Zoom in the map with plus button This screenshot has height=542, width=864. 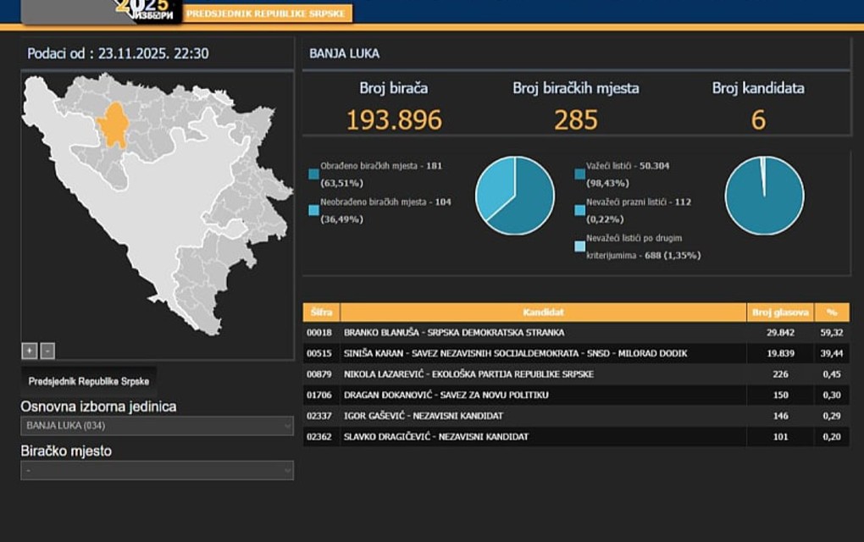[x=29, y=351]
